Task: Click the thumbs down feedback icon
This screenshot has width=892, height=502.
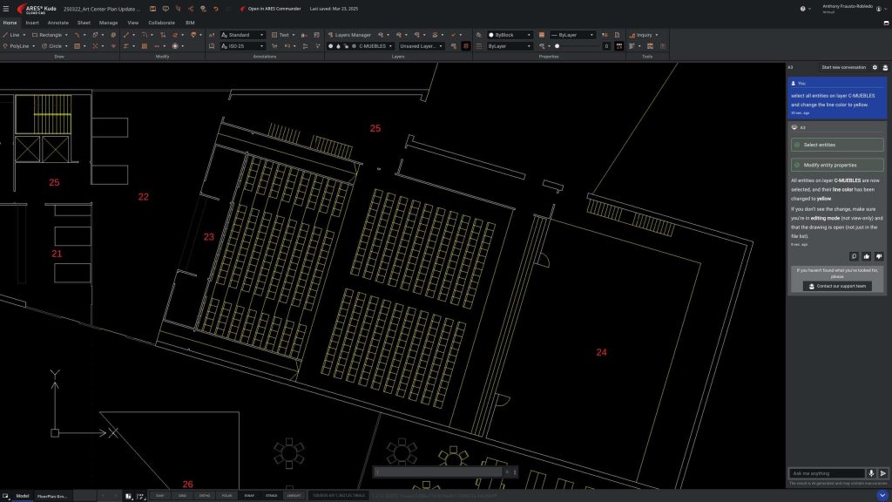Action: coord(879,256)
